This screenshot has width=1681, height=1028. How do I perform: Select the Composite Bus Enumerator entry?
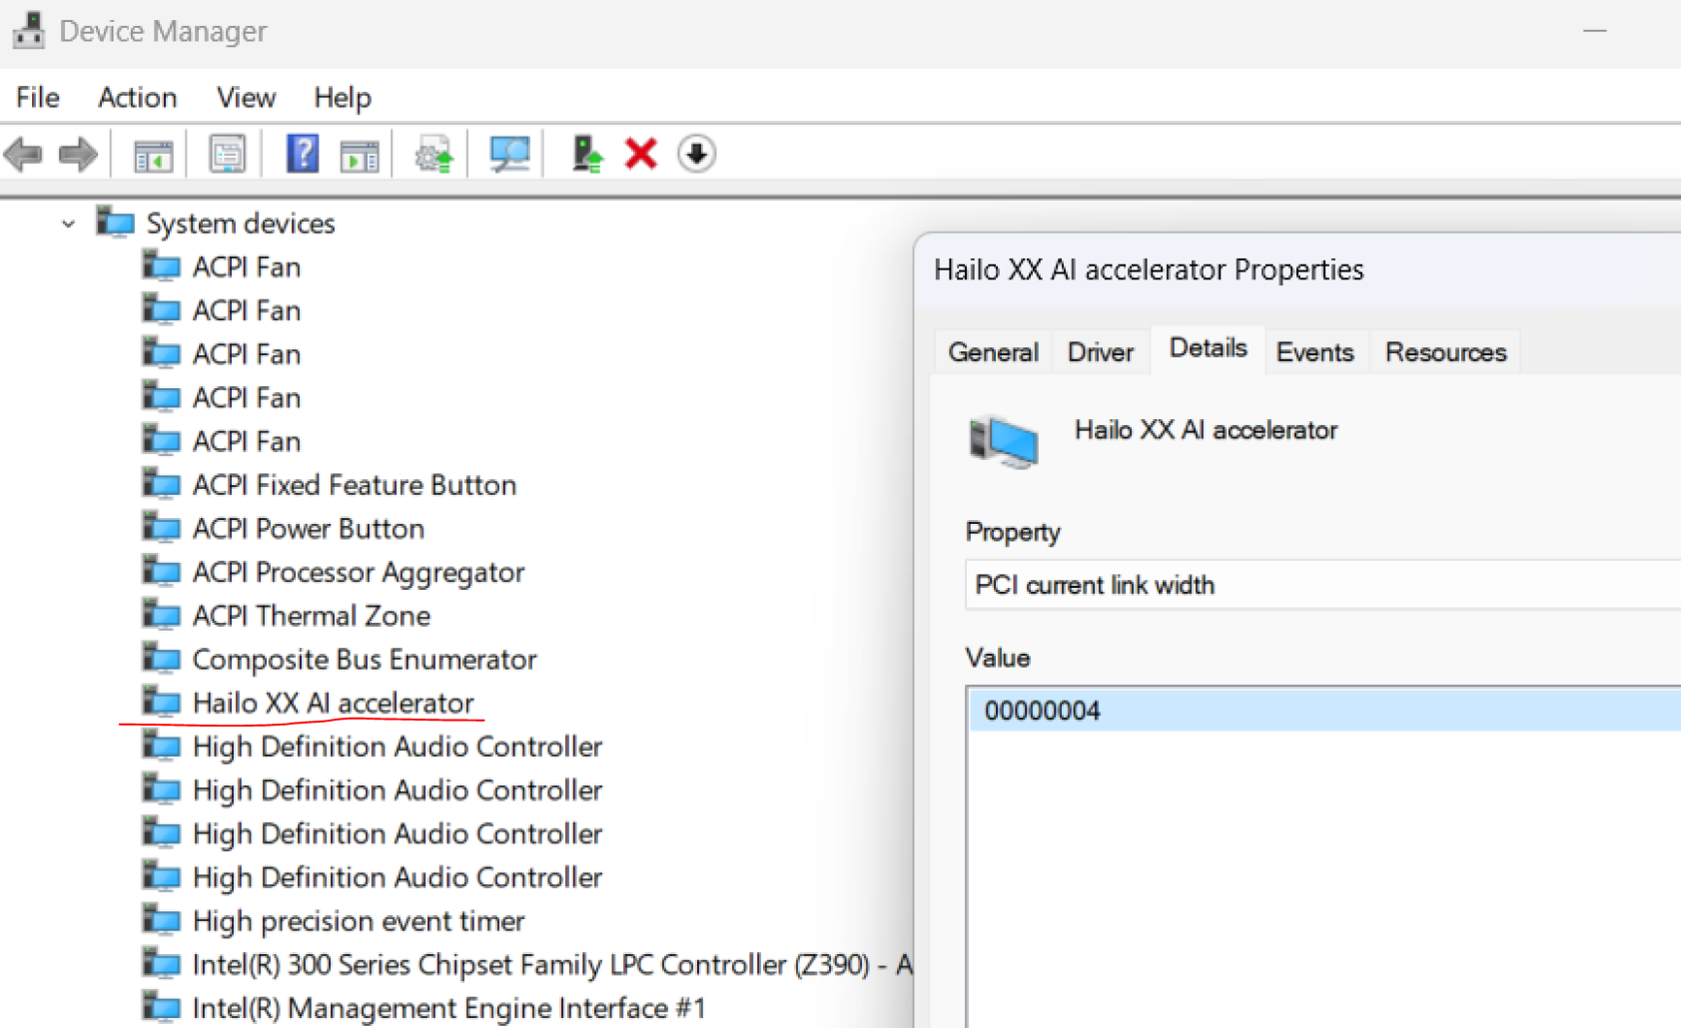point(365,659)
